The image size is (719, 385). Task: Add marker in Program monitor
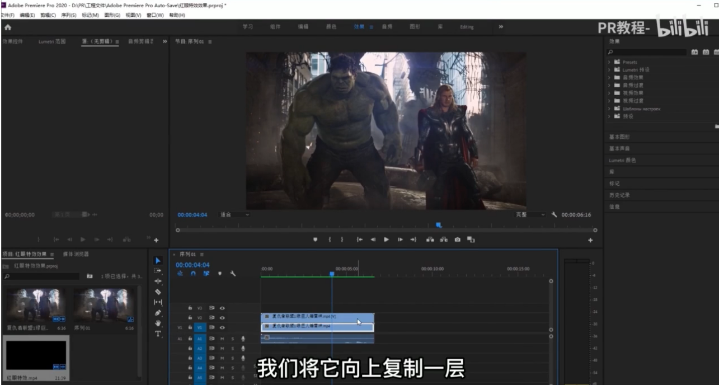pyautogui.click(x=315, y=240)
